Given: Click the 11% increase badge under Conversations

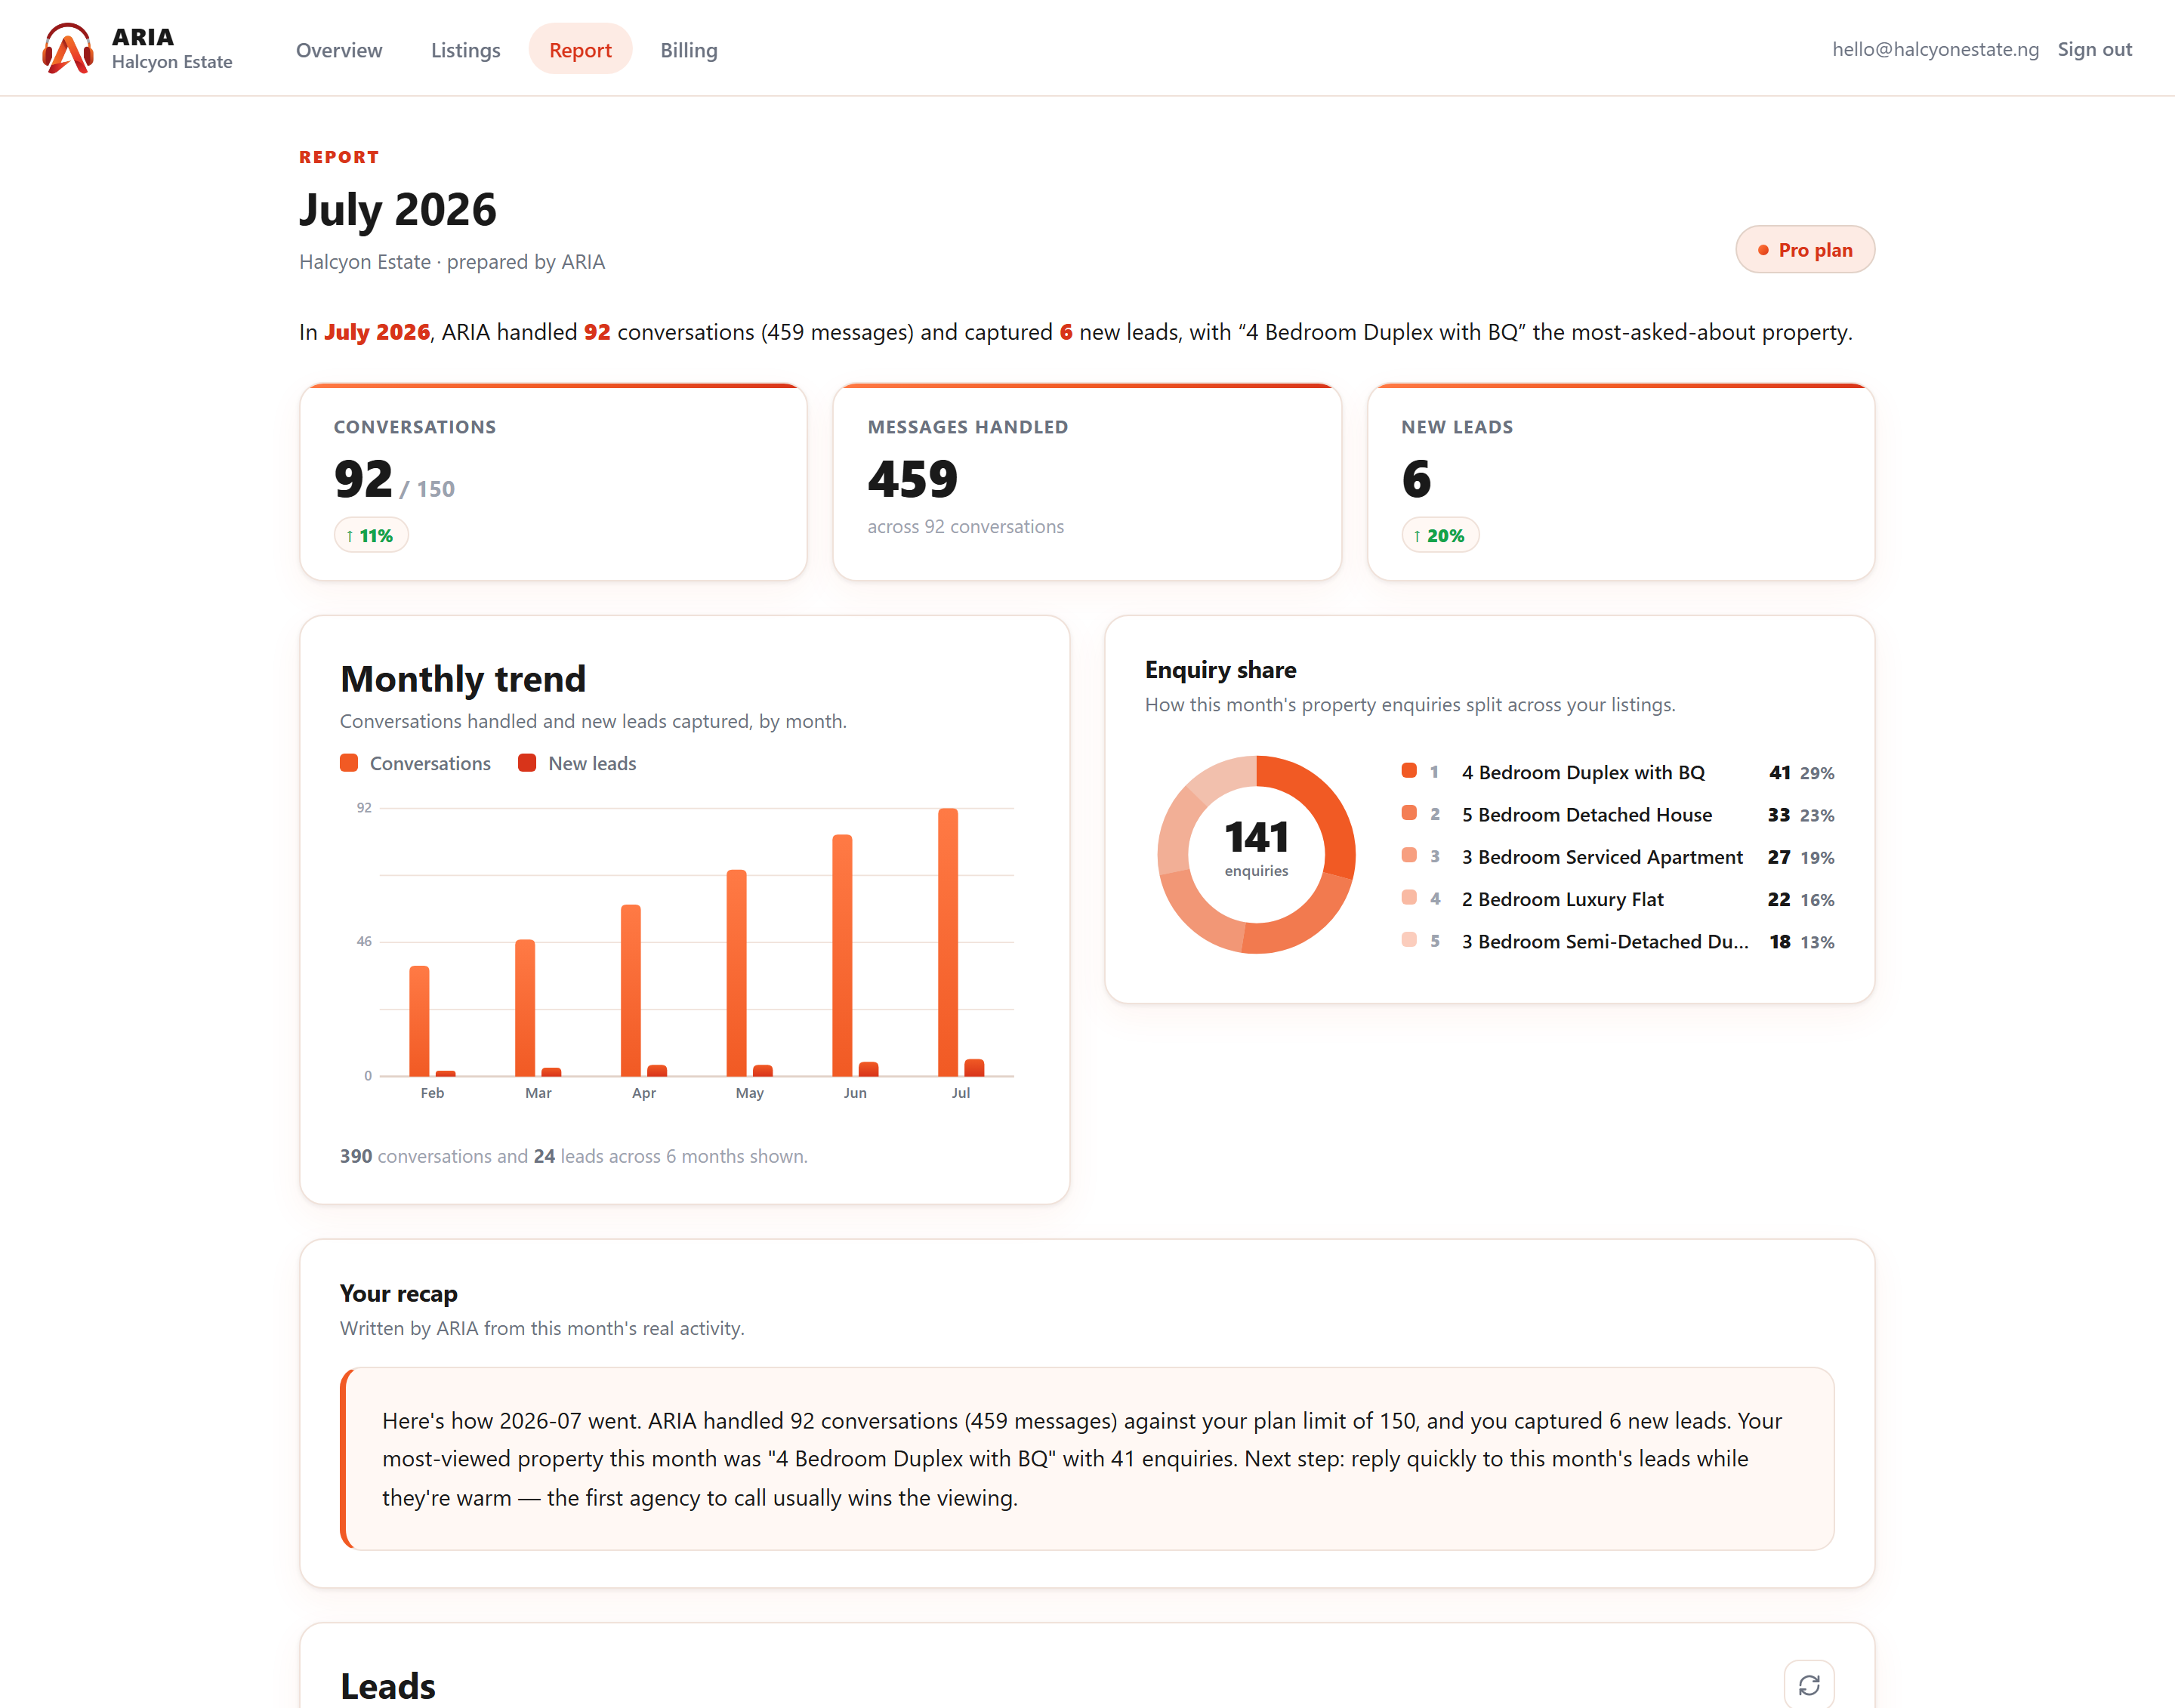Looking at the screenshot, I should pos(371,535).
